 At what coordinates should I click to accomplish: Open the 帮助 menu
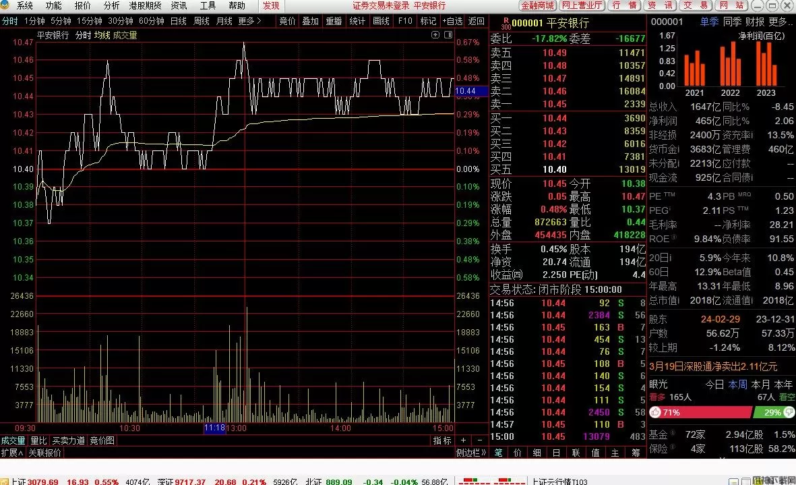(x=237, y=5)
